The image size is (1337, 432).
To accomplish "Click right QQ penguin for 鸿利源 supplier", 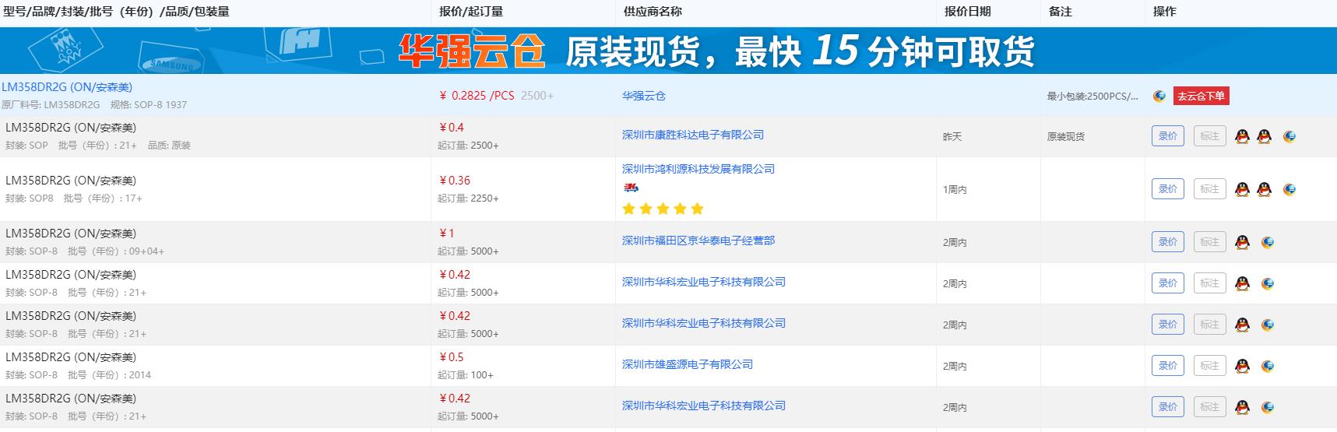I will [1265, 189].
